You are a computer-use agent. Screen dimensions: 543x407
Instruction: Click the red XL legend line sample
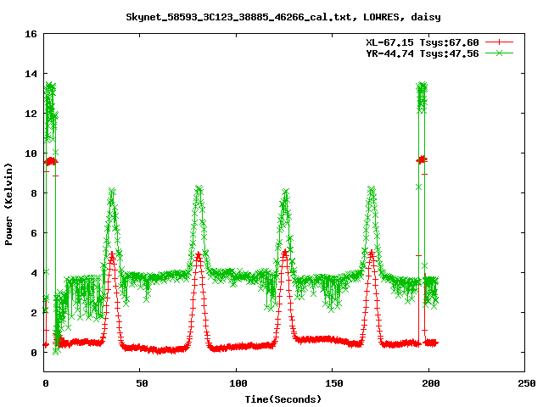point(499,42)
